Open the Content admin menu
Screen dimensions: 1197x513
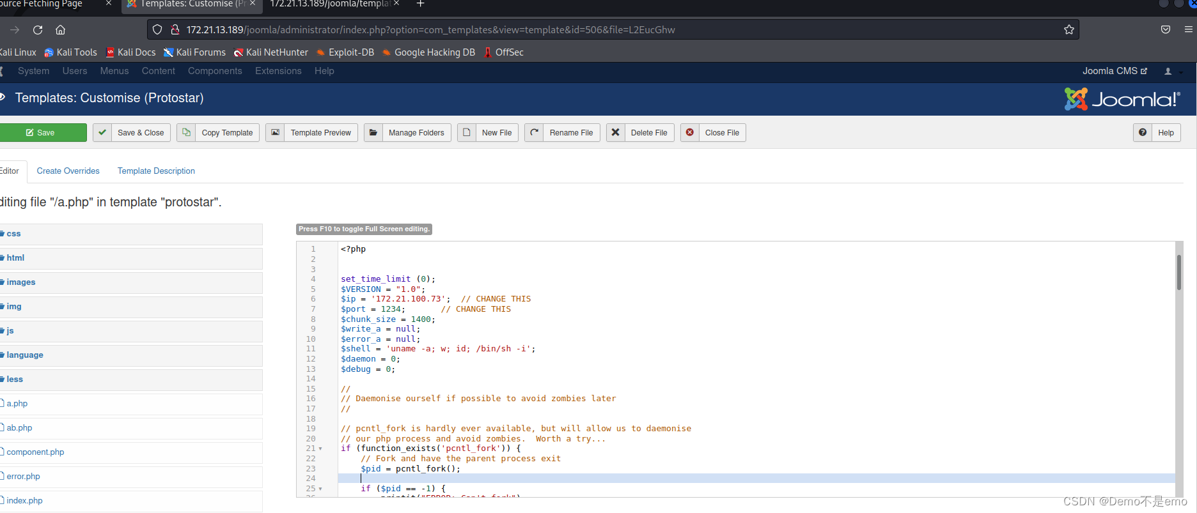coord(159,71)
